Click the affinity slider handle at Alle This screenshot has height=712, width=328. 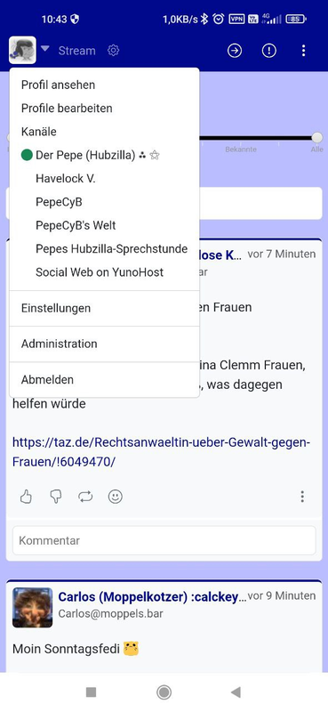(317, 138)
